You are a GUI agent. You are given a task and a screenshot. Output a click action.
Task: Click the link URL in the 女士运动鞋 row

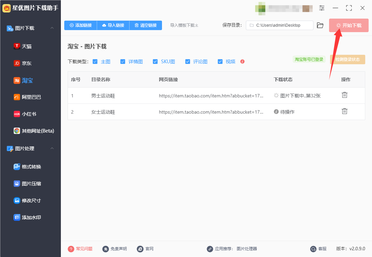[211, 112]
